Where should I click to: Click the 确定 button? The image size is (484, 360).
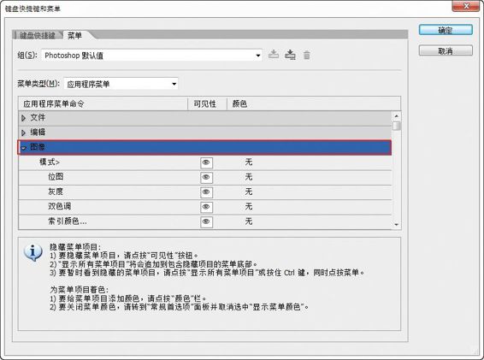click(x=446, y=30)
